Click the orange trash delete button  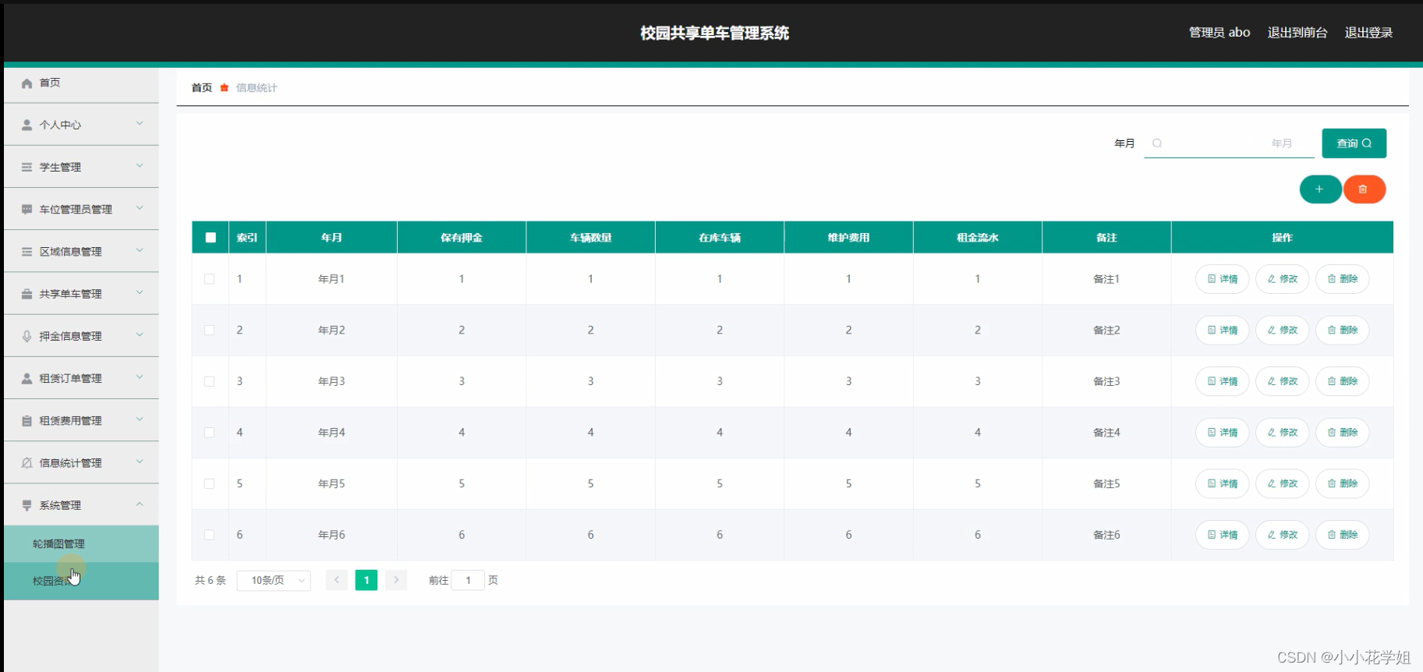coord(1364,189)
